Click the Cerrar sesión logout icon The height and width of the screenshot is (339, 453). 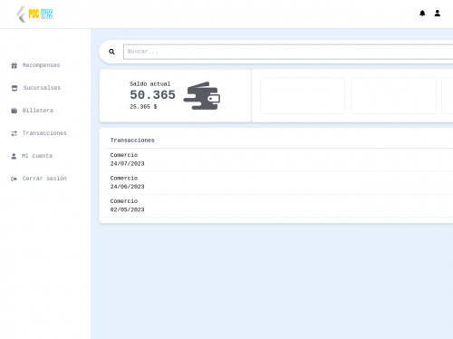[x=14, y=179]
